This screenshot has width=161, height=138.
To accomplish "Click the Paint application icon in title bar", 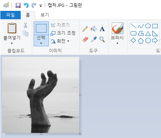I will coord(6,5).
